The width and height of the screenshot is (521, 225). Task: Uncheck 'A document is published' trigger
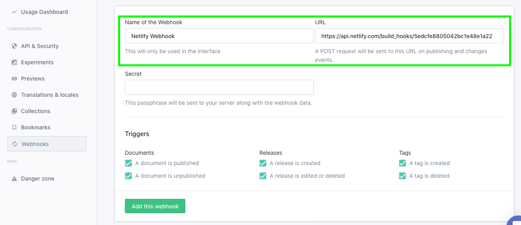[x=128, y=163]
